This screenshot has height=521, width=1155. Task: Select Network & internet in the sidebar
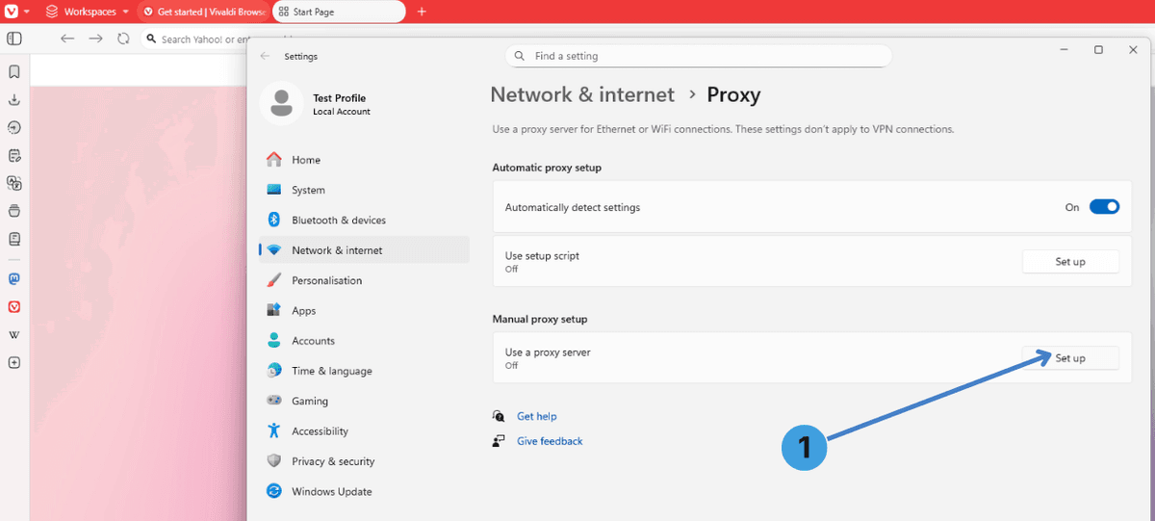[364, 250]
